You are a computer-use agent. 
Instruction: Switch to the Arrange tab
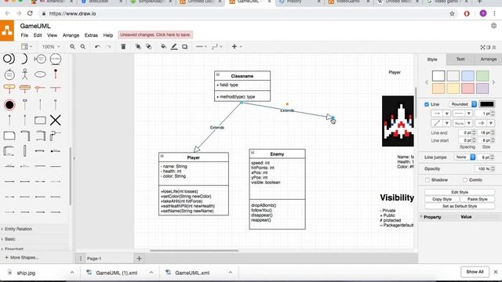pyautogui.click(x=488, y=60)
